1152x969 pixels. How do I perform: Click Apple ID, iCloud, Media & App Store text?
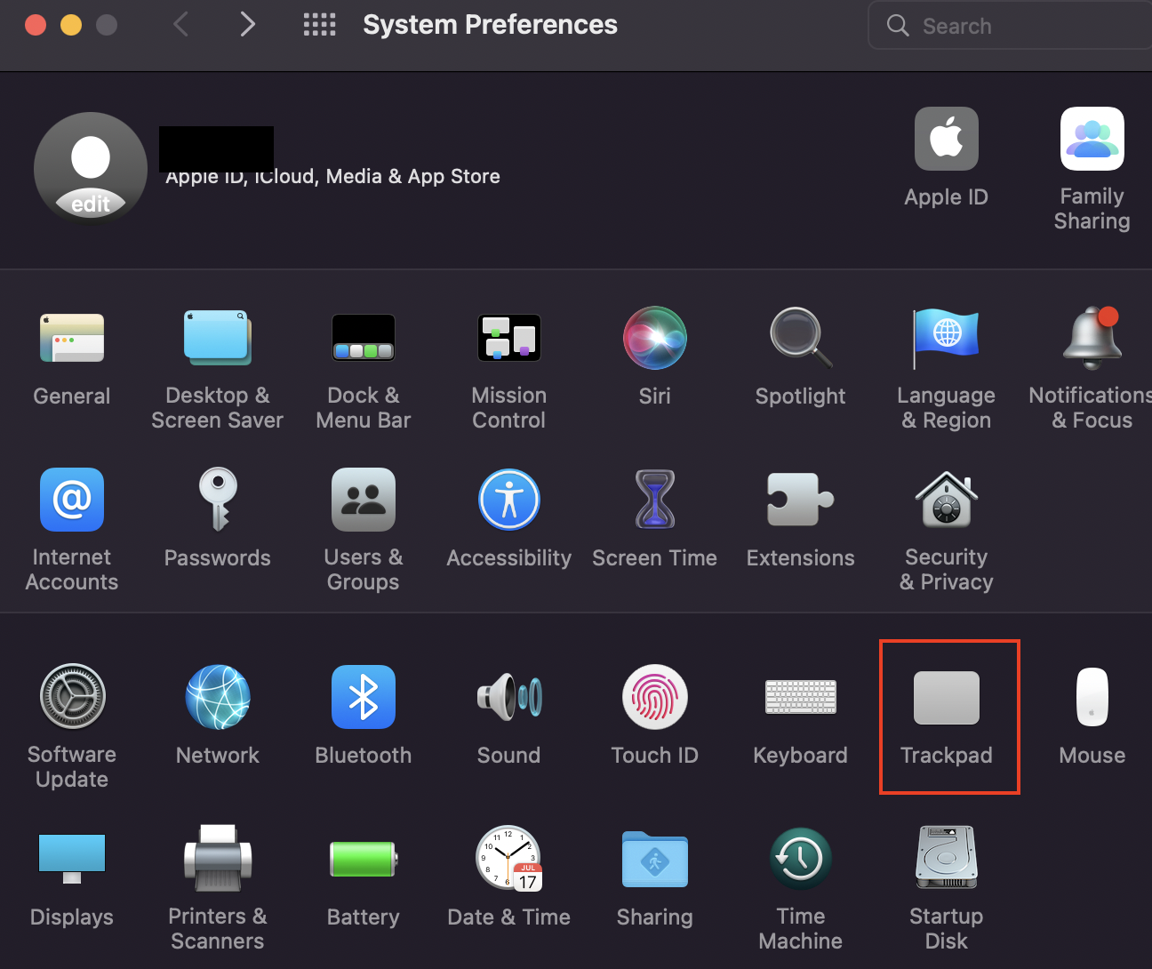(x=332, y=176)
